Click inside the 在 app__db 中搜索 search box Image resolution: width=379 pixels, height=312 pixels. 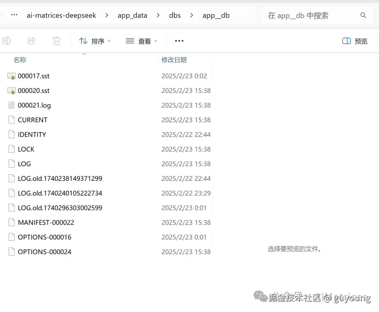[x=309, y=15]
